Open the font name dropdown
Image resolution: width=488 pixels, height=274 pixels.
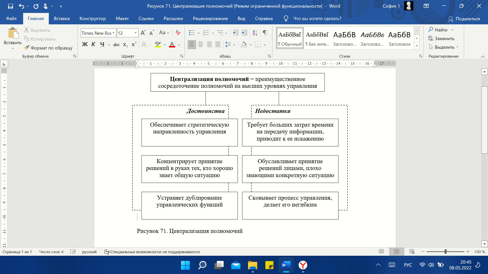click(114, 33)
